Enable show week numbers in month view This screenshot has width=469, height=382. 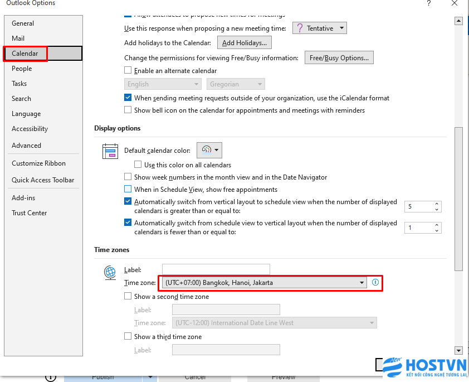(128, 177)
